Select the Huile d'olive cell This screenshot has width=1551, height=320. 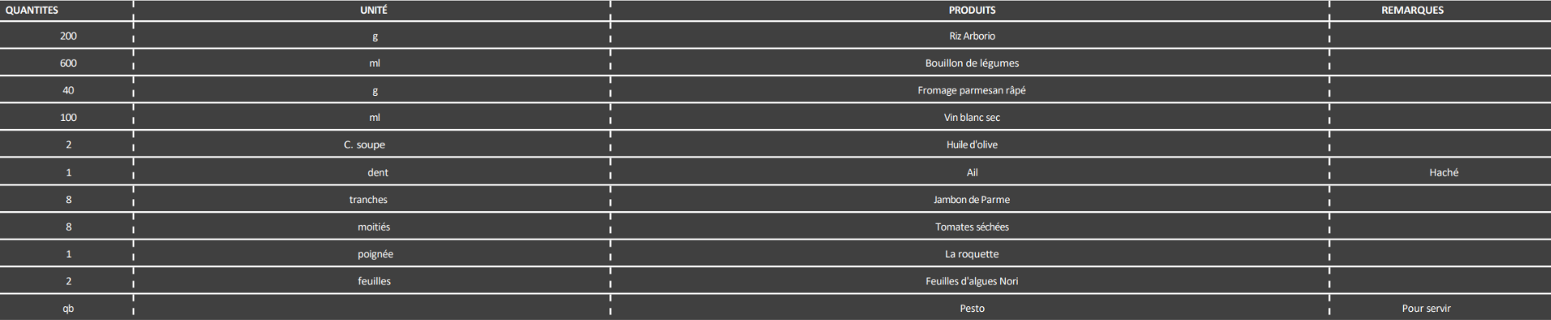tap(972, 145)
